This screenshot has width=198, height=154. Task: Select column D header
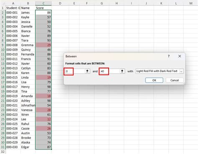tap(60, 3)
